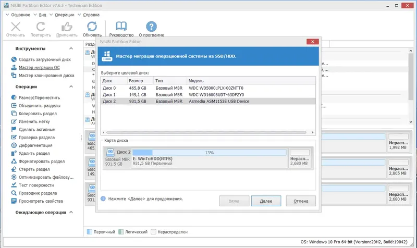This screenshot has width=417, height=248.
Task: Click the OS version status bar text
Action: click(x=354, y=242)
